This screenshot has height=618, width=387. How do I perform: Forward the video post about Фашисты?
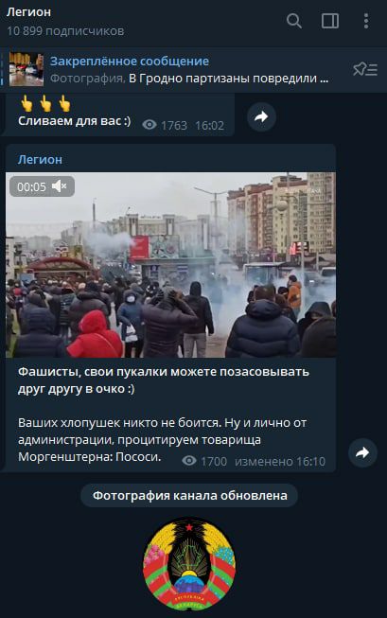(x=362, y=452)
